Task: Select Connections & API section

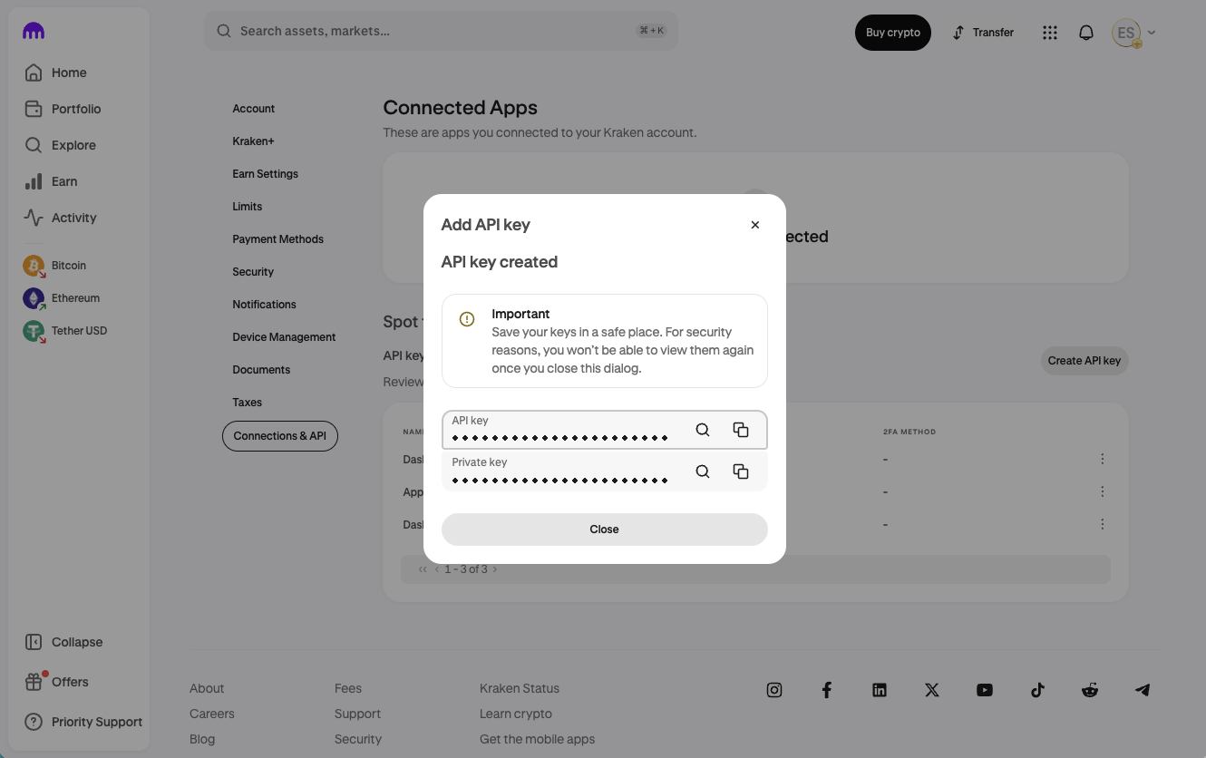Action: [x=280, y=436]
